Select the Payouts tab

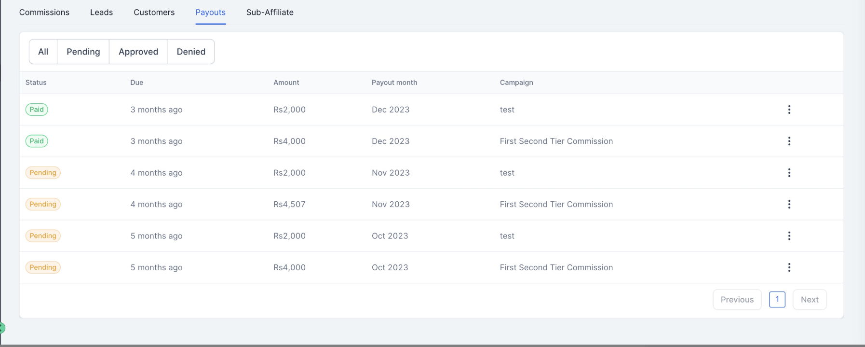click(211, 13)
